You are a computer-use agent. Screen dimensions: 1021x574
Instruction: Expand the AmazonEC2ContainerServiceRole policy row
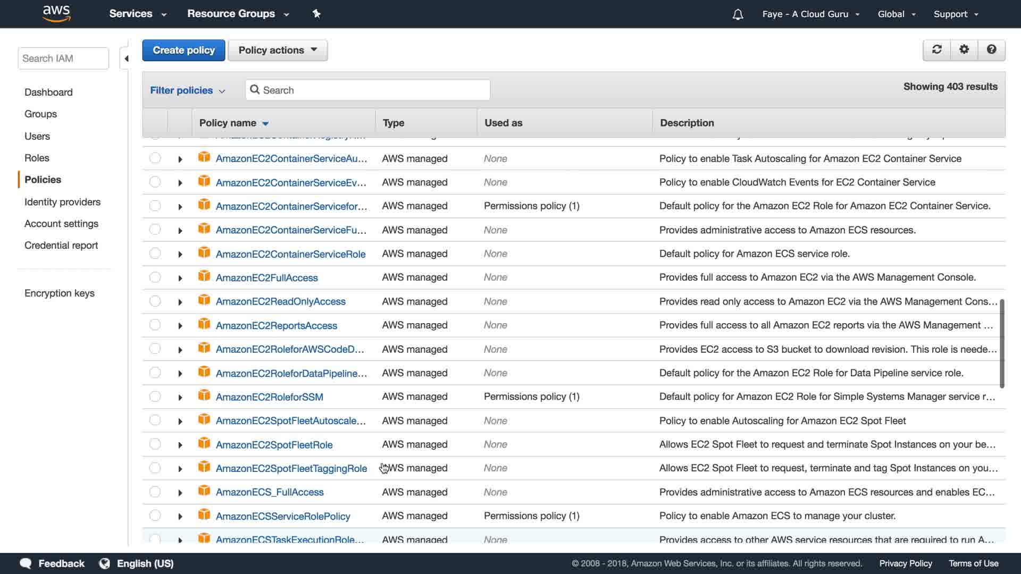click(x=180, y=255)
